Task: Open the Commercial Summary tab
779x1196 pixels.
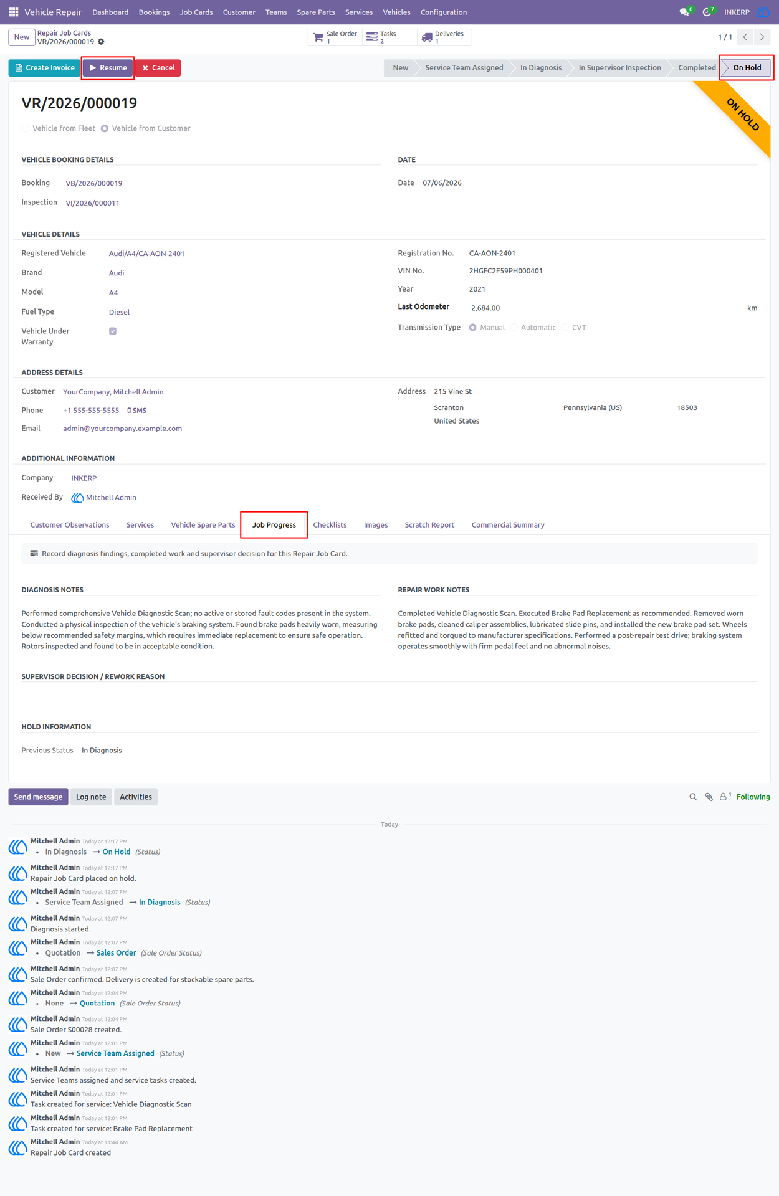Action: coord(508,525)
